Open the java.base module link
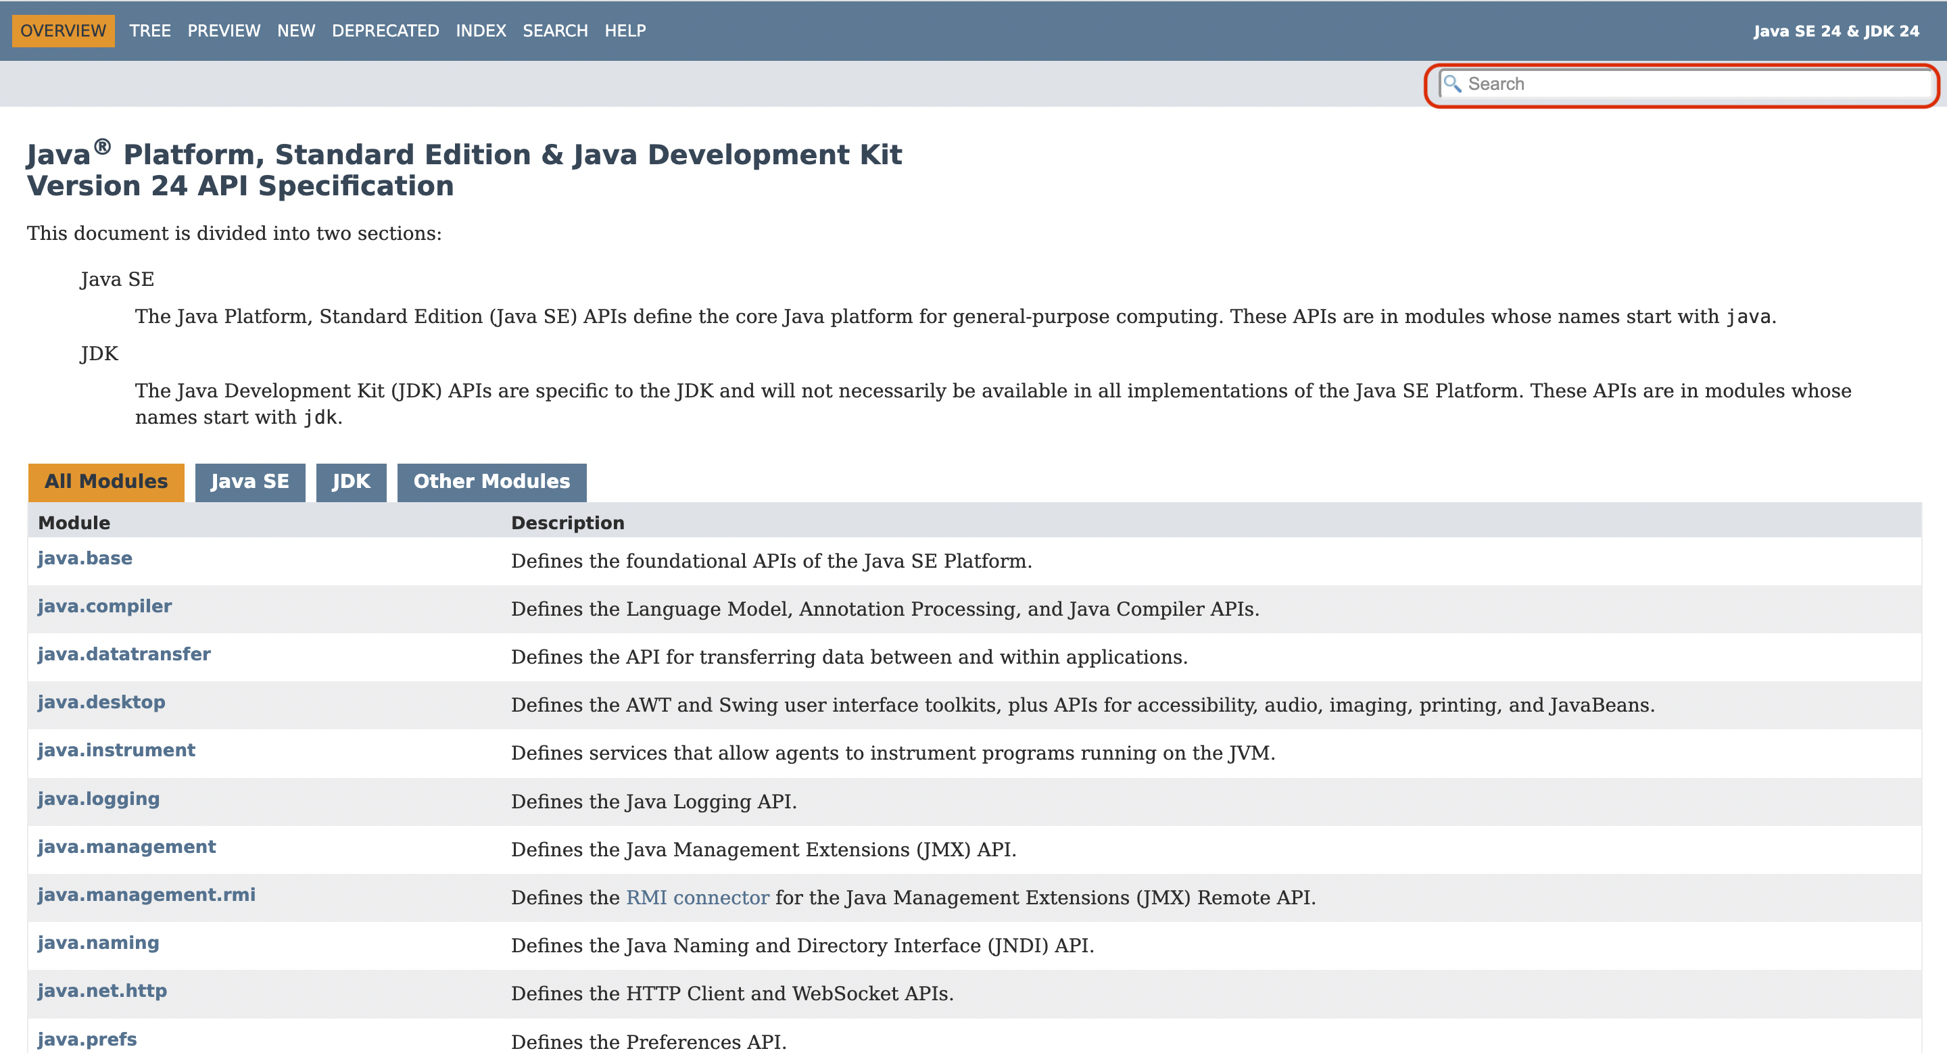 point(85,558)
